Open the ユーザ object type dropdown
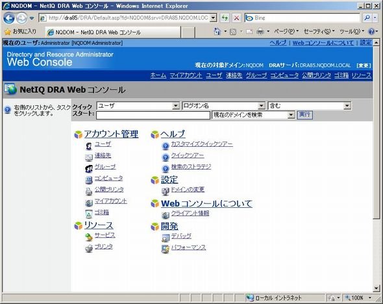Viewport: 383px width, 304px height. (x=175, y=106)
